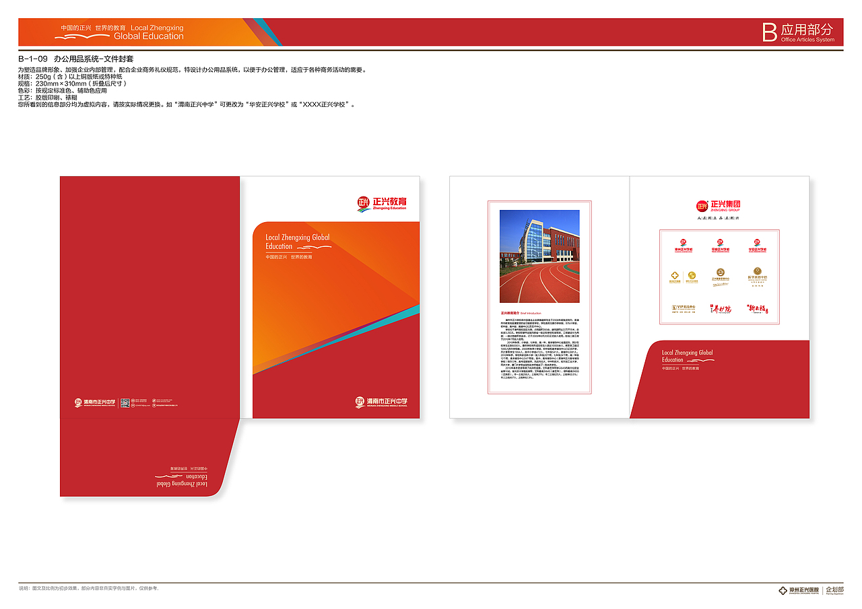
Task: Click the large letter B in the header
Action: coord(769,32)
